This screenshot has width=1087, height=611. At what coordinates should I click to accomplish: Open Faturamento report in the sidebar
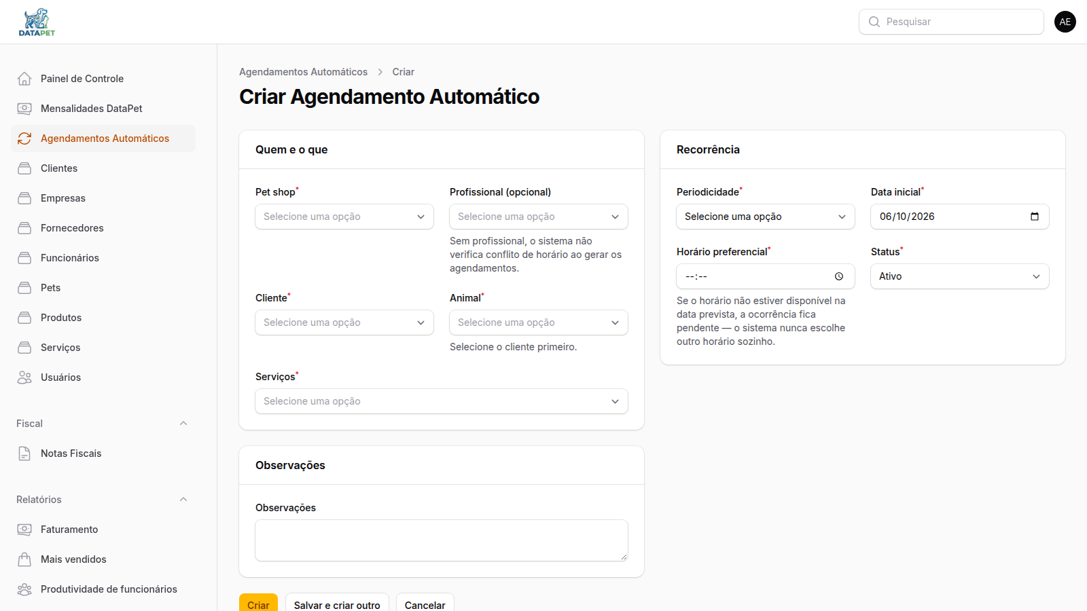point(103,530)
